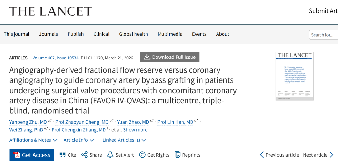Open the Journals menu
Viewport: 338px width, 162px height.
pos(49,34)
